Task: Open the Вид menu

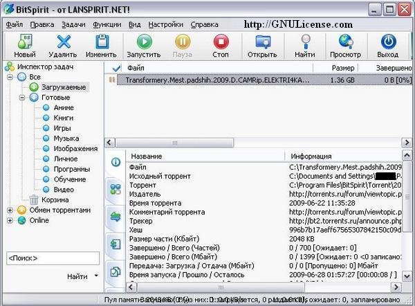Action: click(135, 24)
